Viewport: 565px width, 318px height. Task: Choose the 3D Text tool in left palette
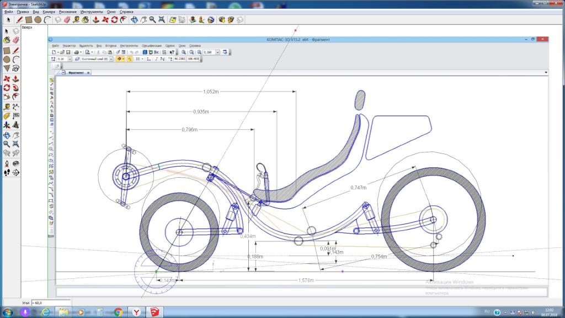pos(15,125)
